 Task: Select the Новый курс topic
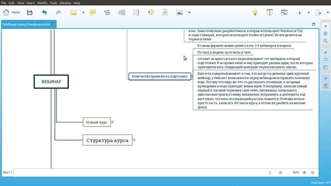click(97, 122)
